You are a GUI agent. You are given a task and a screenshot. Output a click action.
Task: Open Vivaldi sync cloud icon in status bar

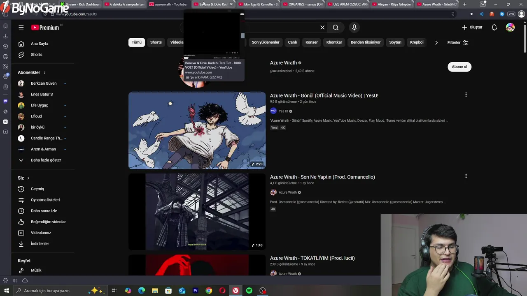pyautogui.click(x=25, y=281)
